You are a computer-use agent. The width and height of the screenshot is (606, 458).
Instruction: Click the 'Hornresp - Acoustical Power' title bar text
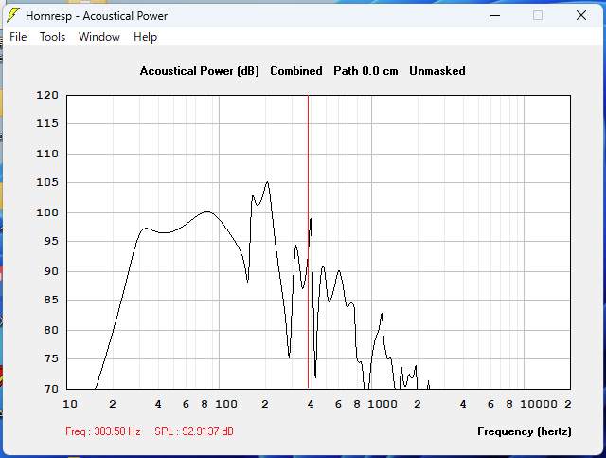(x=97, y=16)
